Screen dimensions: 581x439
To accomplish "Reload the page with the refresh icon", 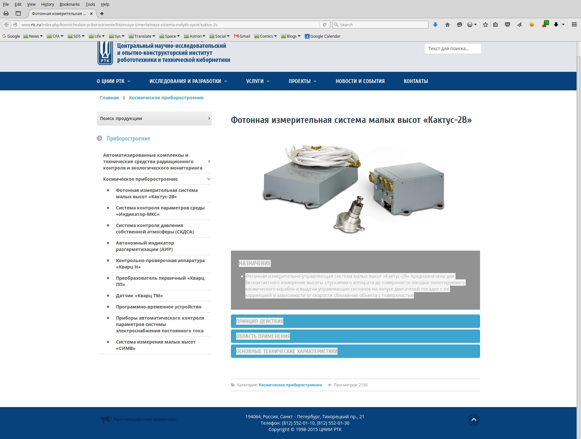I will click(x=325, y=25).
